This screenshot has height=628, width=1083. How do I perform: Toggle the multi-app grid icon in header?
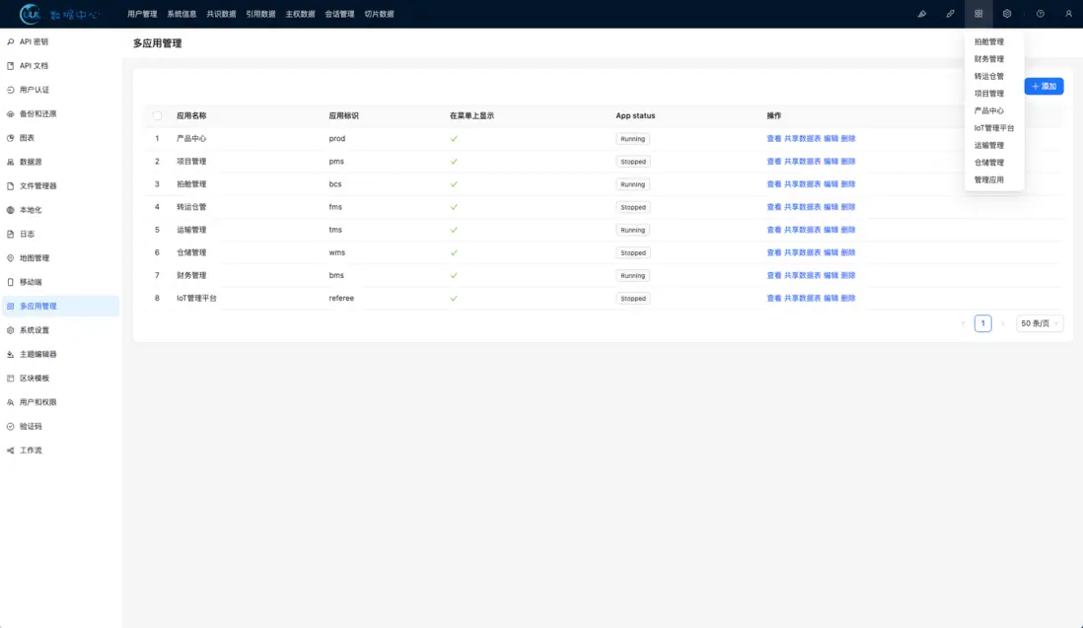pos(978,14)
